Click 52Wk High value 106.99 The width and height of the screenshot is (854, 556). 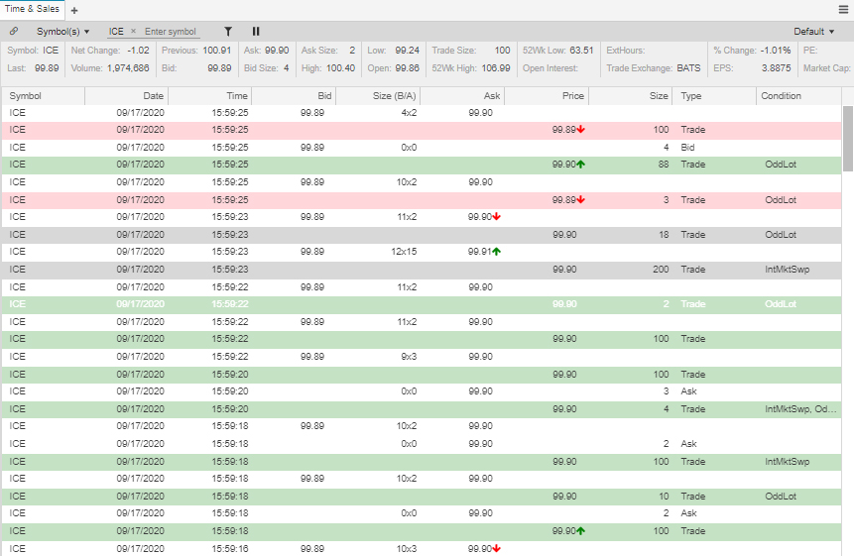click(496, 68)
